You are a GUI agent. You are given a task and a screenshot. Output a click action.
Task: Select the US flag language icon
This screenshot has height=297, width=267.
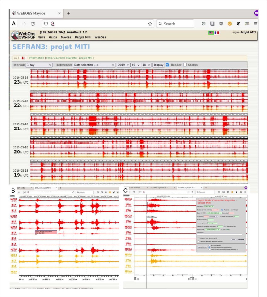211,32
